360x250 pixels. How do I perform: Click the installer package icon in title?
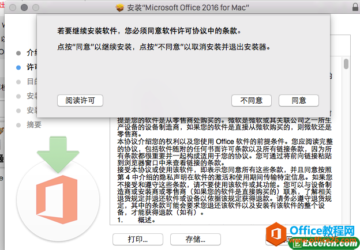point(120,7)
